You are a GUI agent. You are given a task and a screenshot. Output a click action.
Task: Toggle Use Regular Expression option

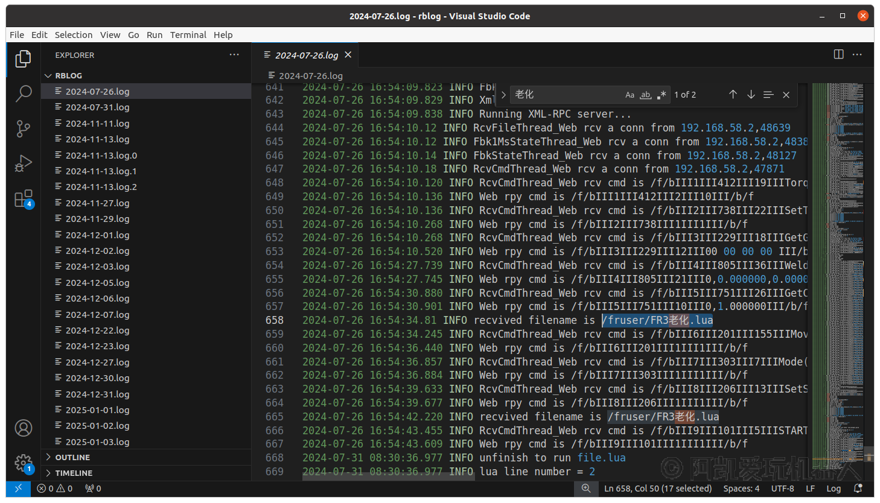click(662, 95)
